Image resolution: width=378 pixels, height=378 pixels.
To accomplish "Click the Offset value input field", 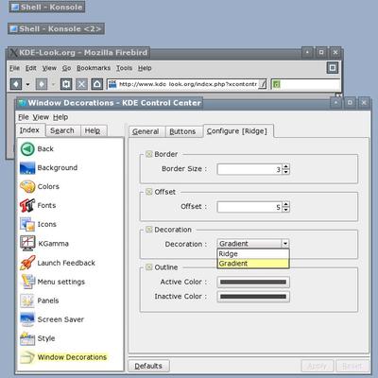I will pyautogui.click(x=249, y=207).
